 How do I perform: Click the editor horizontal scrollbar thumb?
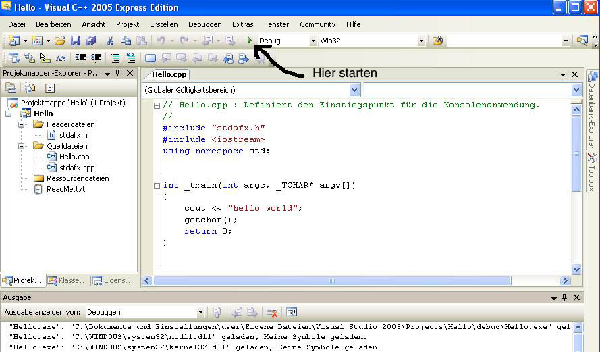(332, 281)
